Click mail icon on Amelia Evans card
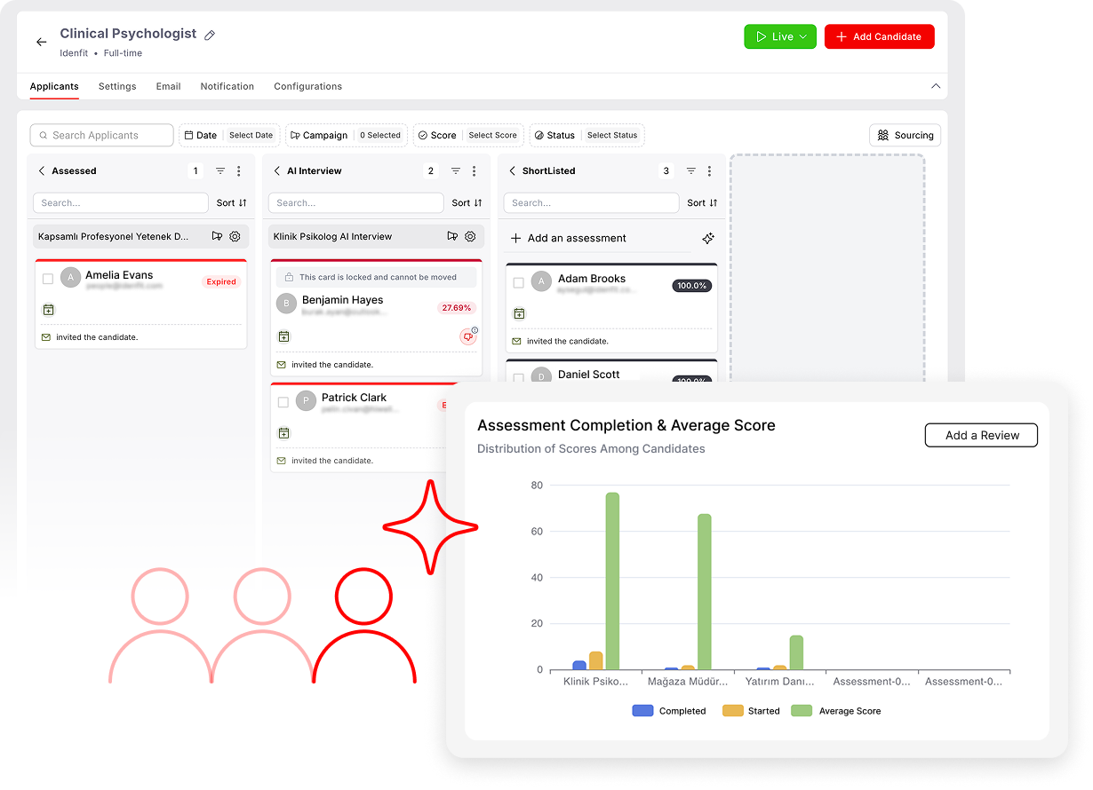 [46, 337]
